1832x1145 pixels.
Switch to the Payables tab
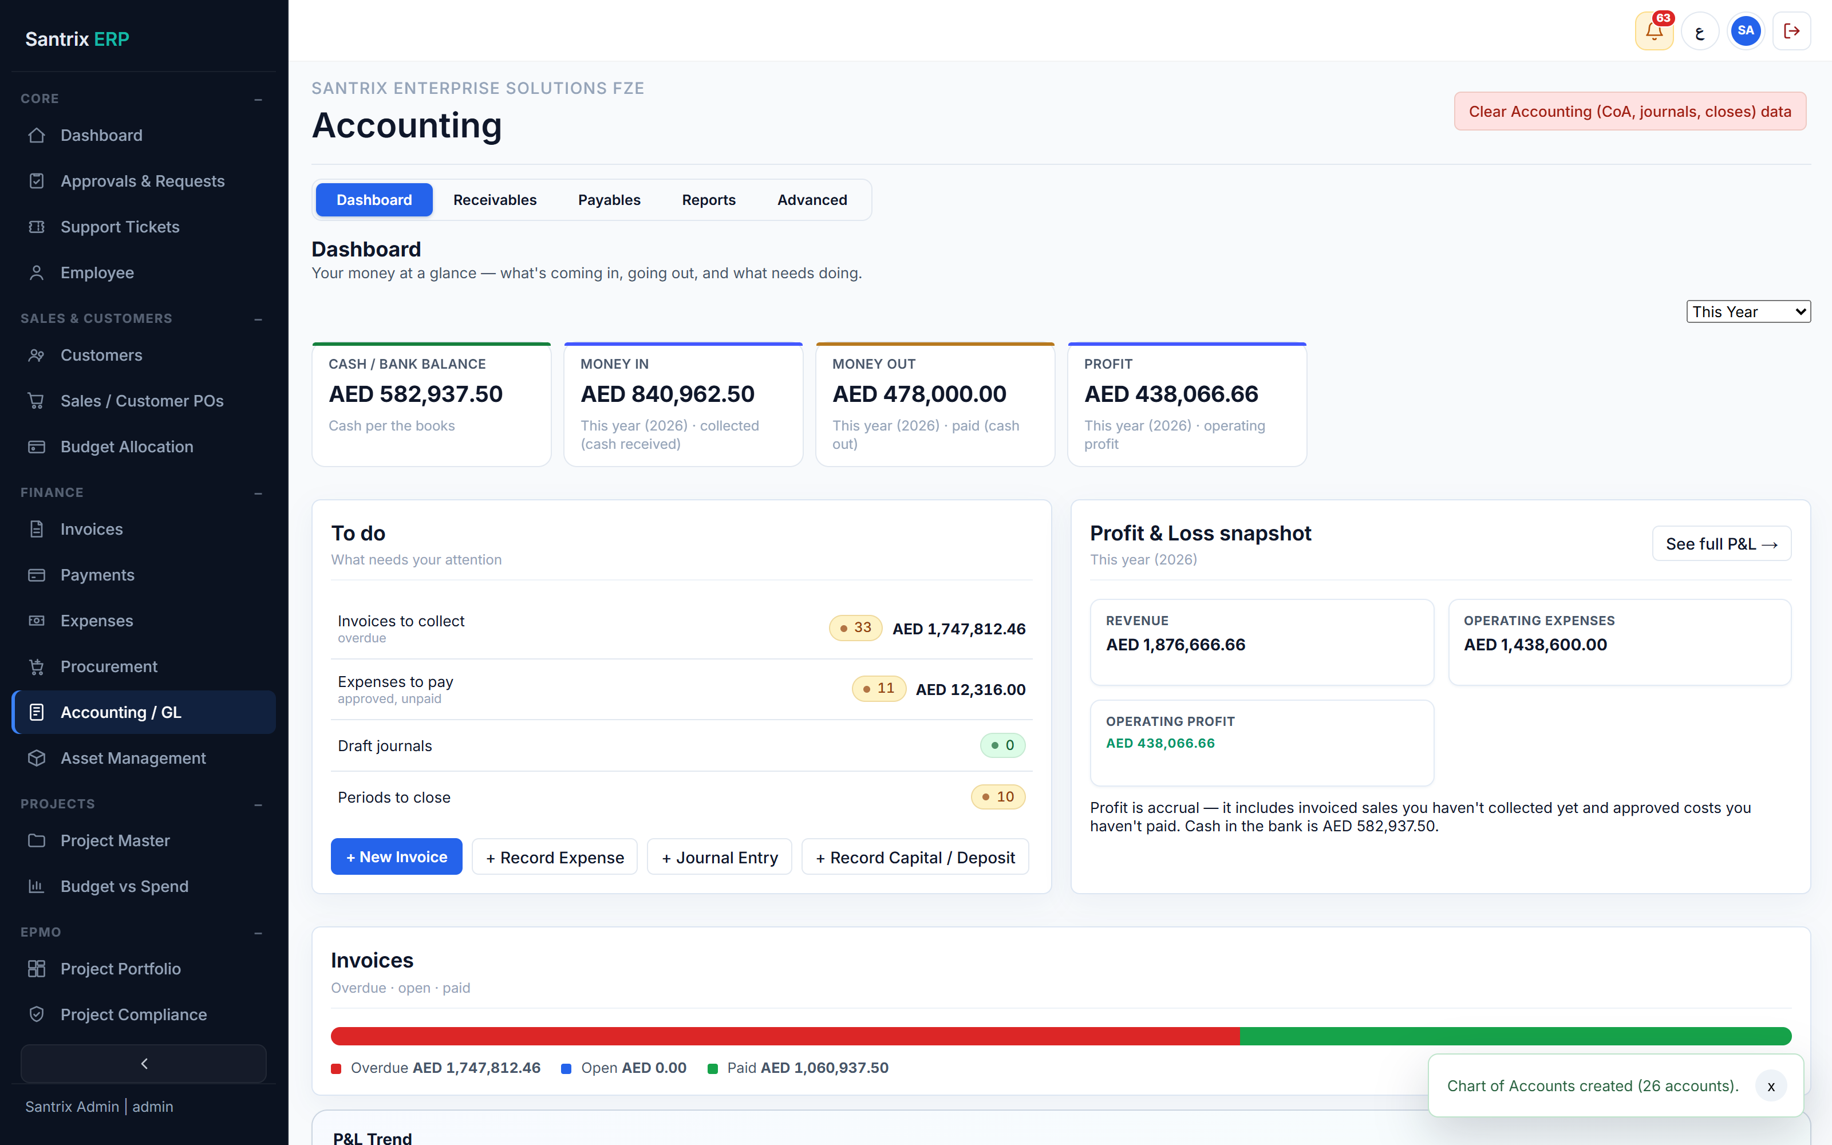[609, 200]
